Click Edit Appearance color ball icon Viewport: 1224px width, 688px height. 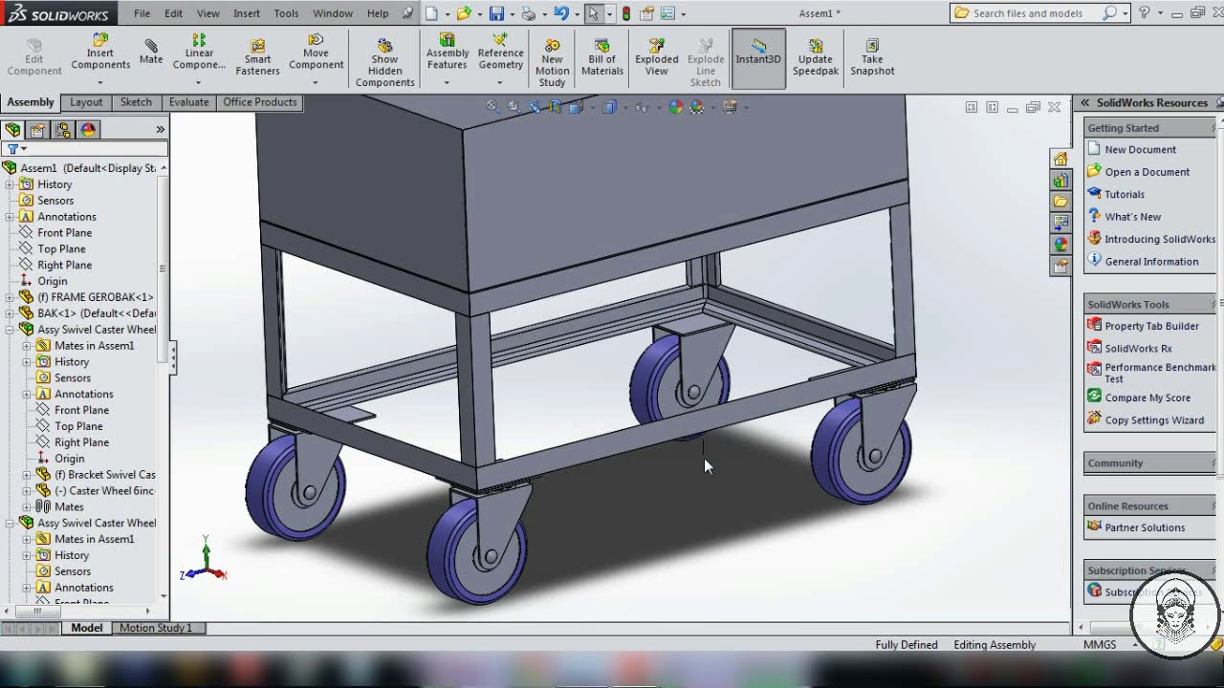click(x=675, y=107)
